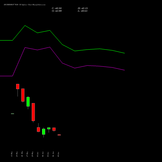
Task: Click the chart title text at top left
Action: click(x=25, y=5)
